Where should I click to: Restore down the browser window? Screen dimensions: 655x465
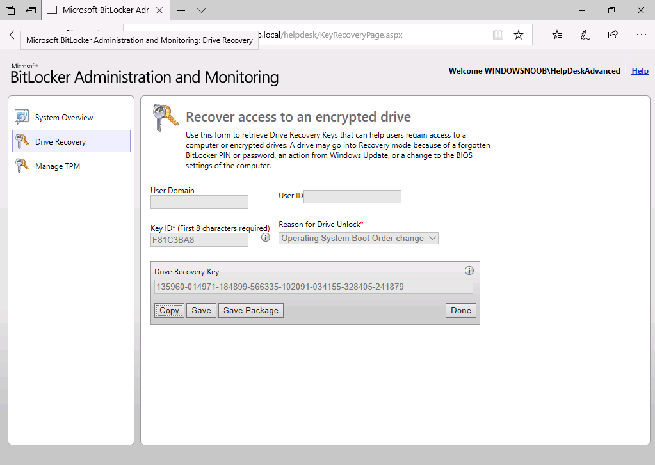pos(611,10)
